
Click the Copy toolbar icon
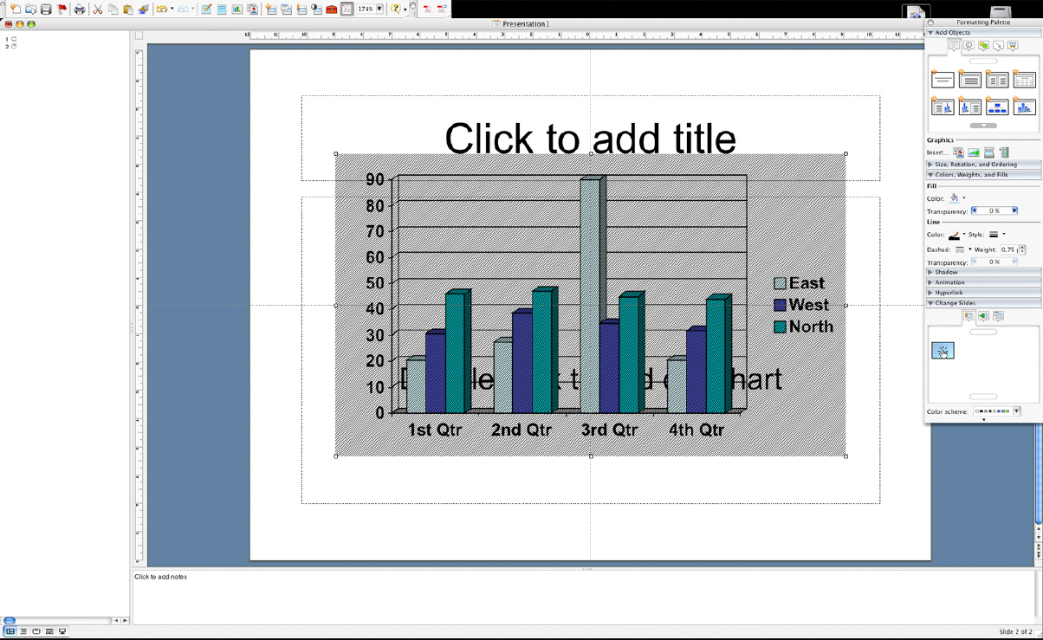[x=113, y=9]
